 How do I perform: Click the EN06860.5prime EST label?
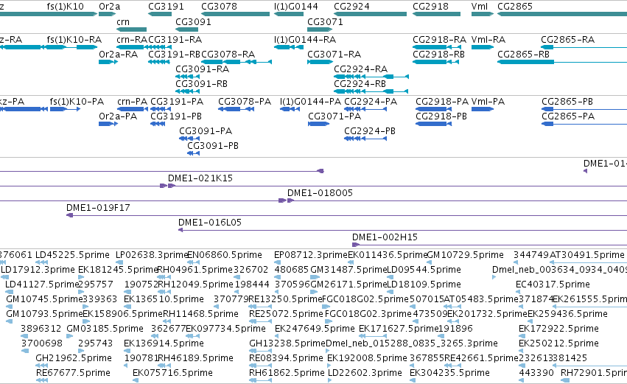pos(225,255)
